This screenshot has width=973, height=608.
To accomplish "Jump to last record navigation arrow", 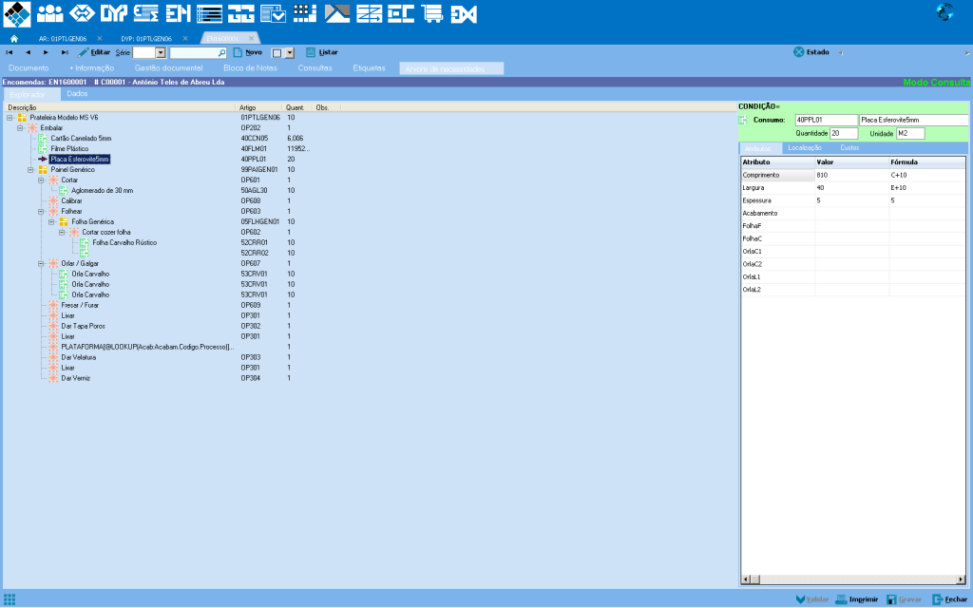I will coord(65,52).
